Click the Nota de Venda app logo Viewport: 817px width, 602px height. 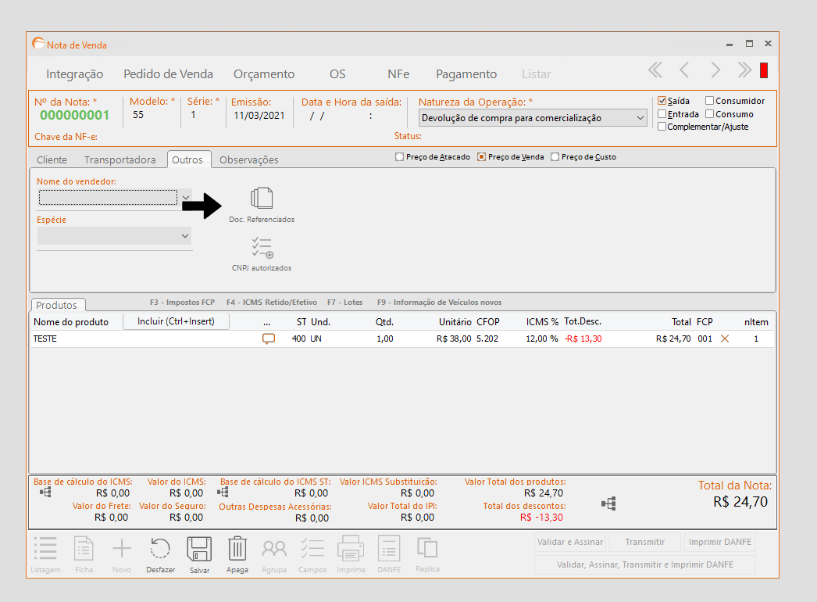(x=38, y=43)
